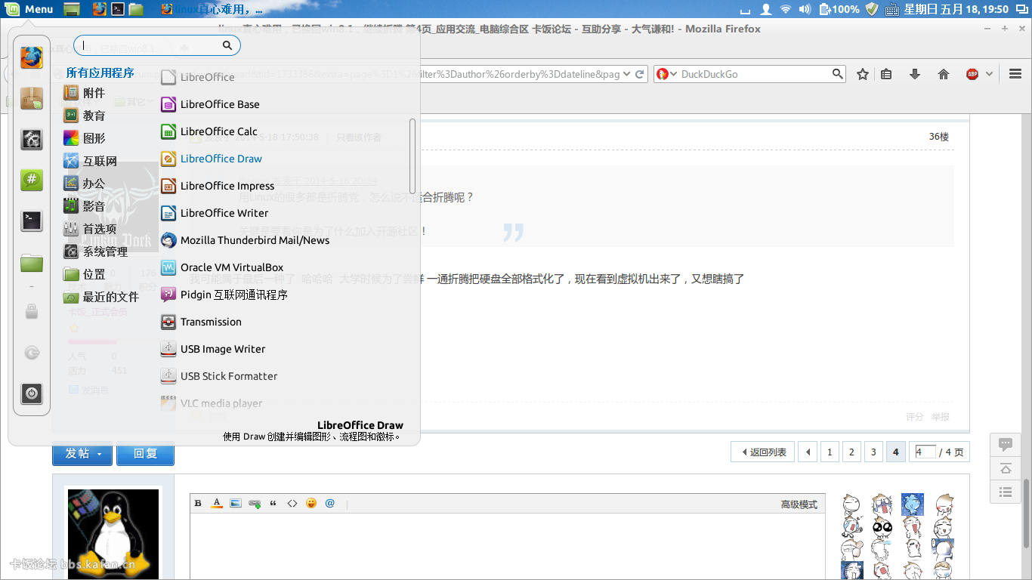The width and height of the screenshot is (1032, 580).
Task: Click the Adblock Plus ABP icon
Action: tap(972, 74)
